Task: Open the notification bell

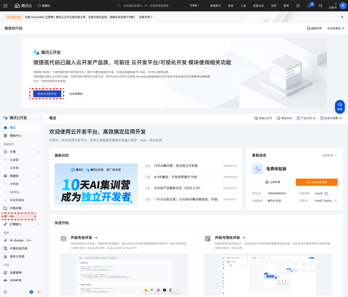Action: [309, 6]
